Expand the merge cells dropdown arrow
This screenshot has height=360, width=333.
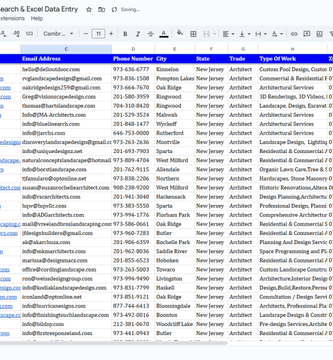(x=215, y=34)
